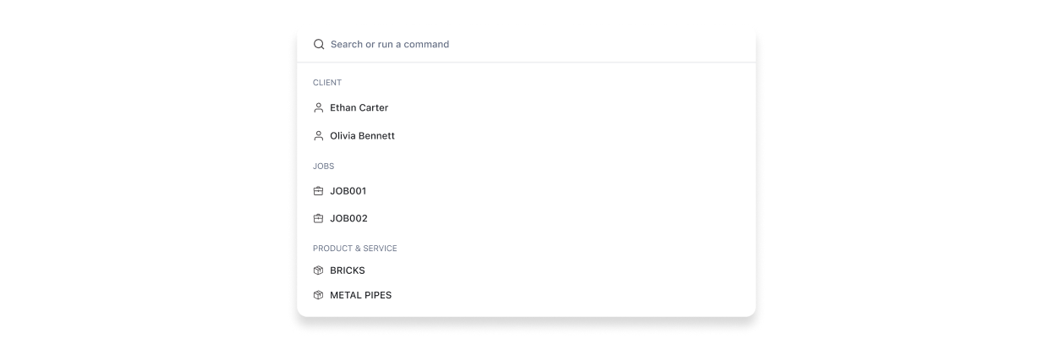Viewport: 1053px width, 339px height.
Task: Select the BRICKS product item
Action: pyautogui.click(x=526, y=271)
